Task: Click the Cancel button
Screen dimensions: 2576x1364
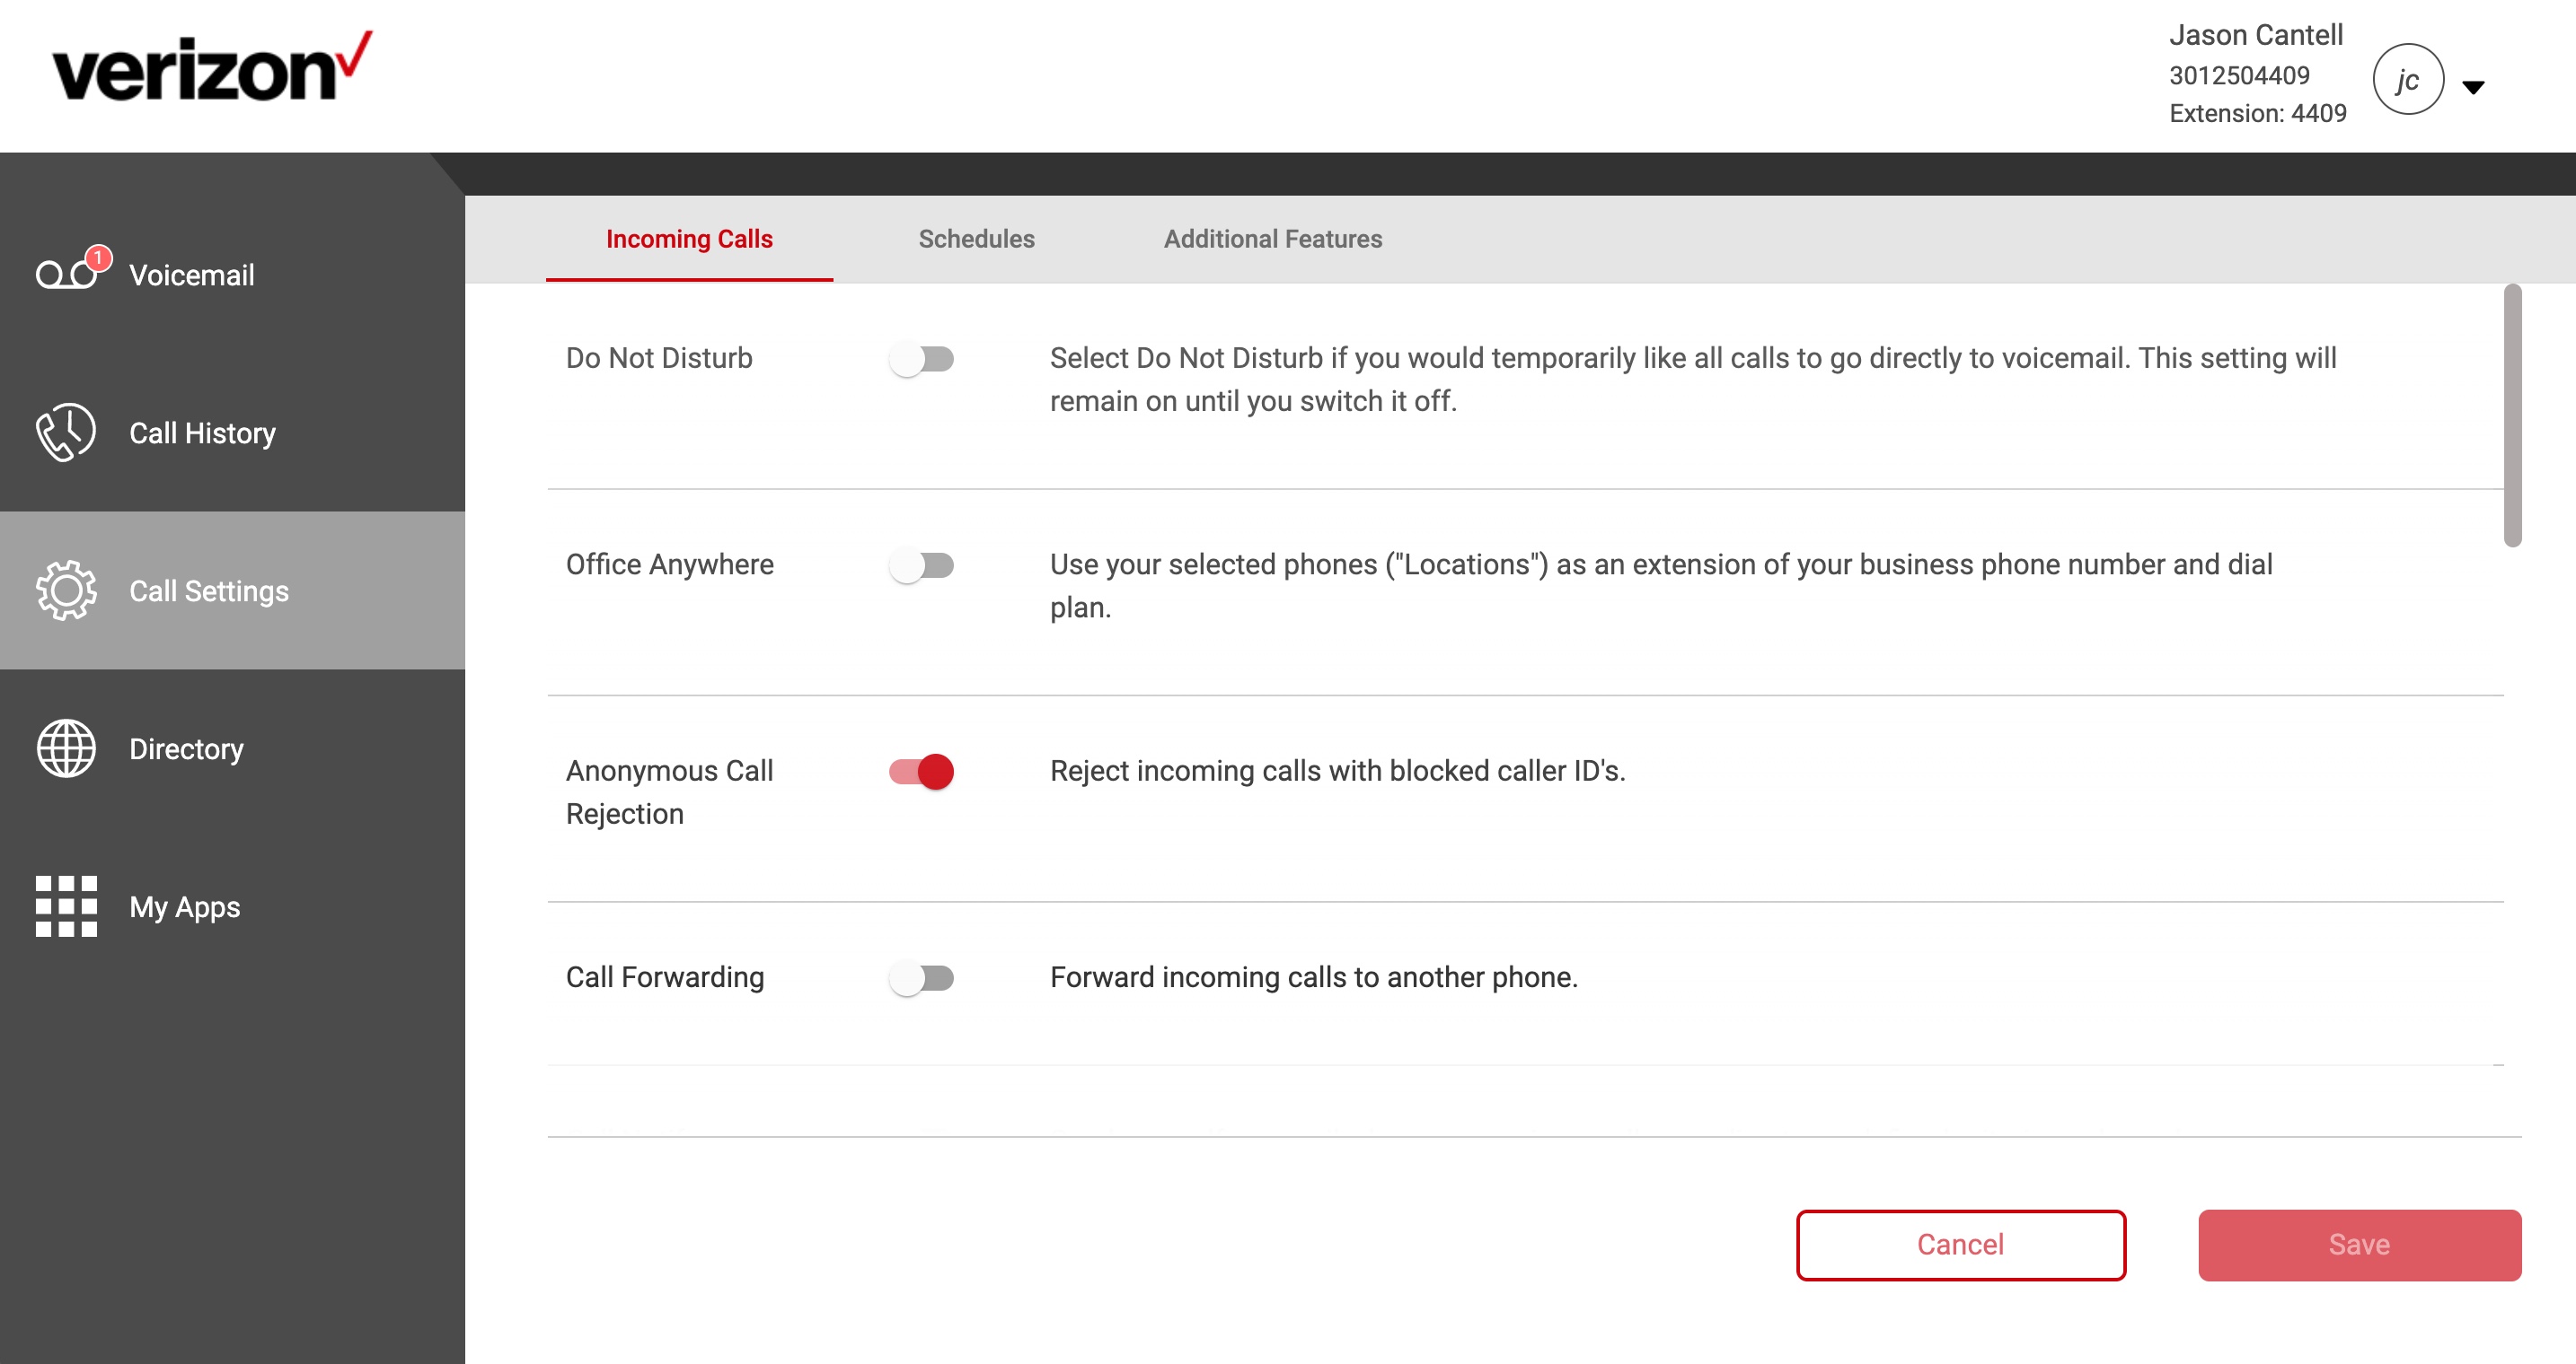Action: [x=1961, y=1245]
